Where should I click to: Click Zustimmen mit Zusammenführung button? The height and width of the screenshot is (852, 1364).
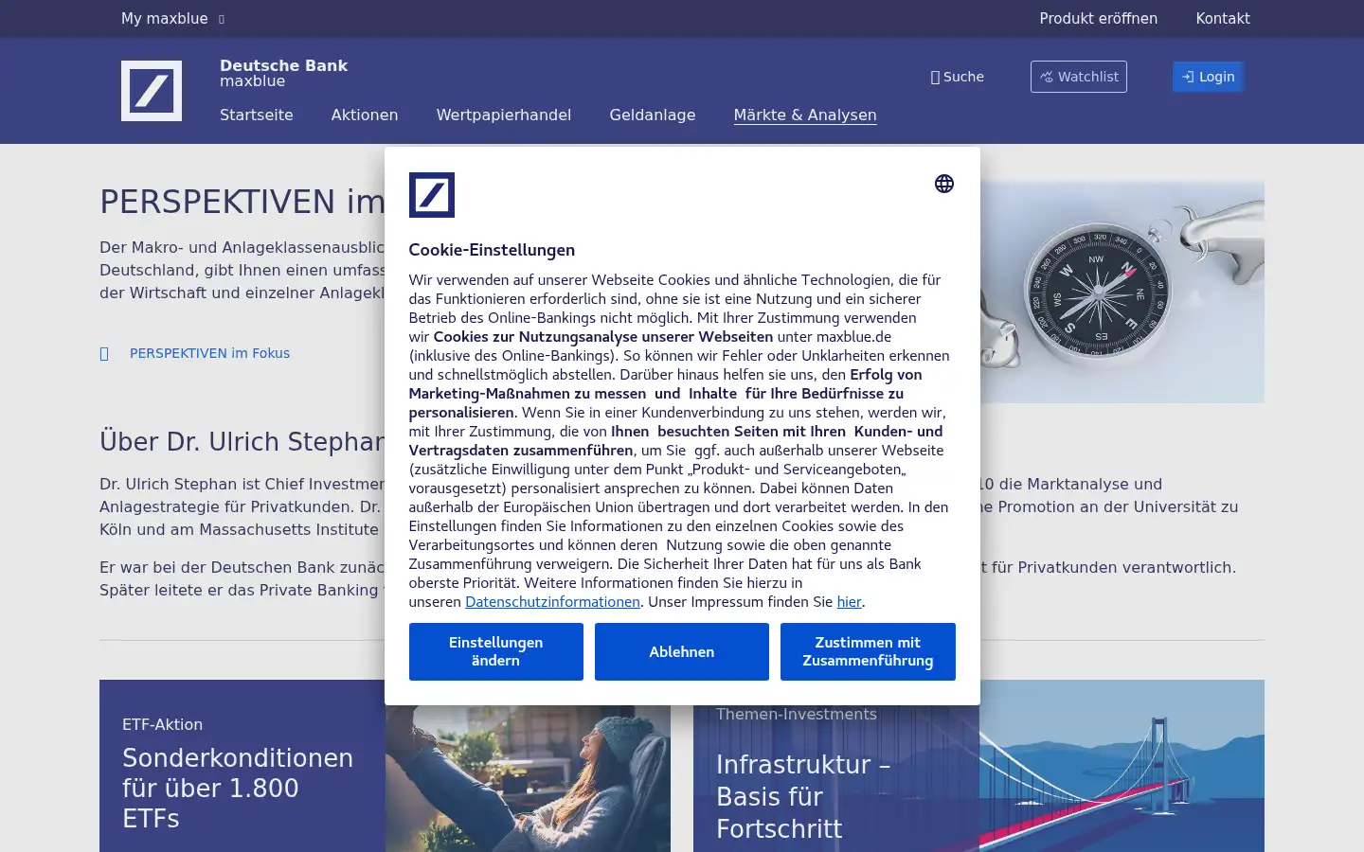pos(868,651)
